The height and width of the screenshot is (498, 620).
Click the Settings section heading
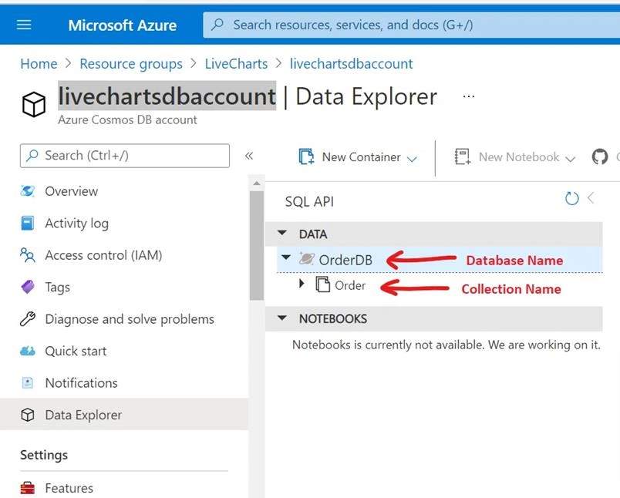(44, 455)
